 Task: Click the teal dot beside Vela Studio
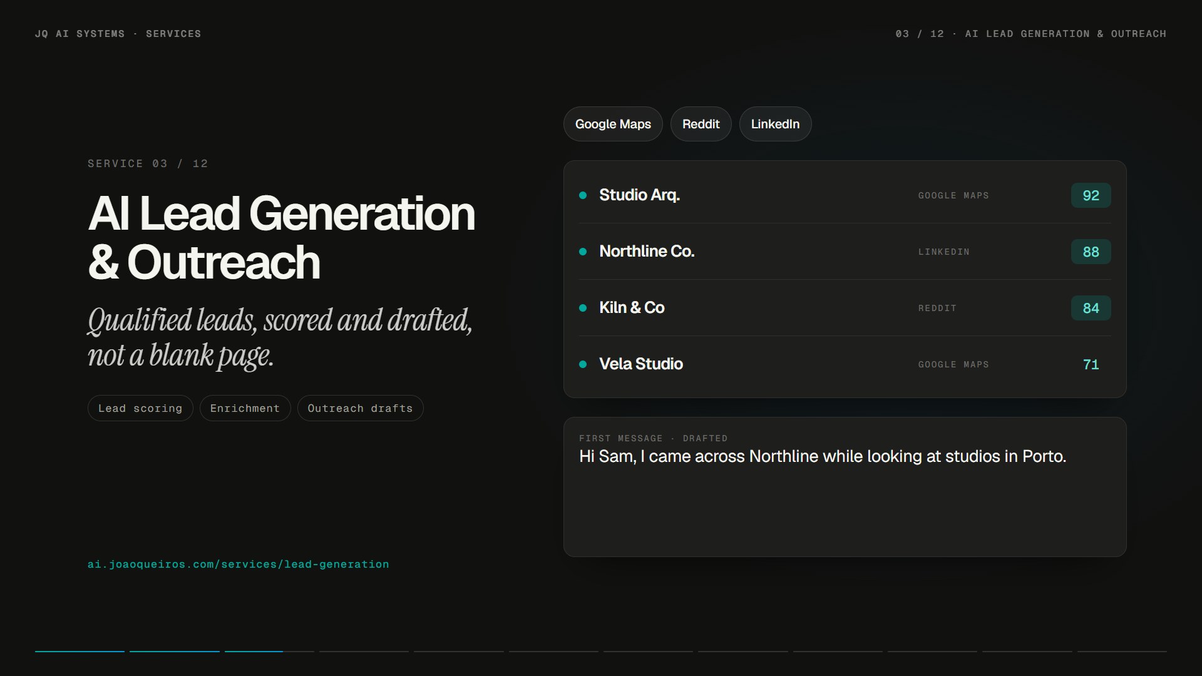[x=583, y=364]
